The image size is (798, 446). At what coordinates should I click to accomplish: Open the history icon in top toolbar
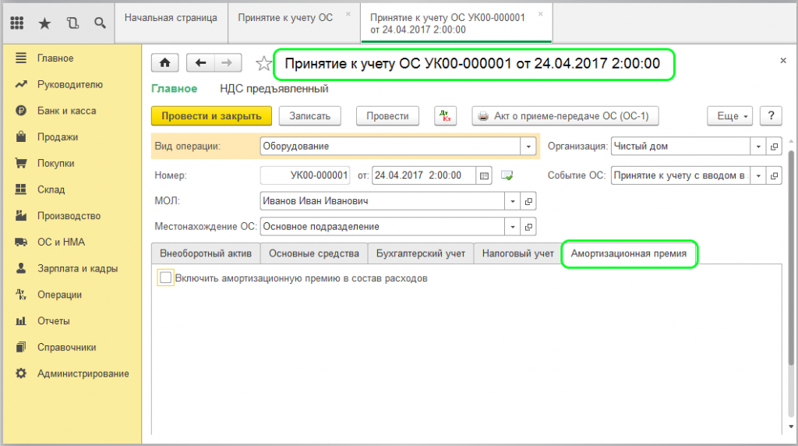(72, 23)
